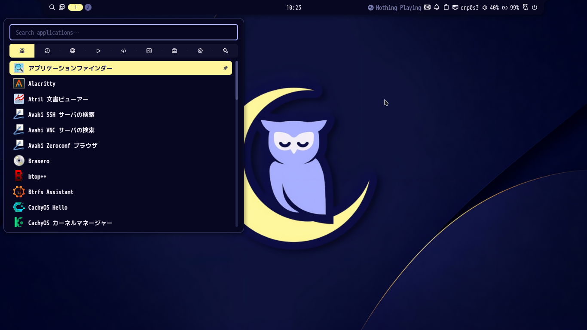This screenshot has width=587, height=330.
Task: Open the wallpaper picker icon in top bar
Action: click(62, 7)
